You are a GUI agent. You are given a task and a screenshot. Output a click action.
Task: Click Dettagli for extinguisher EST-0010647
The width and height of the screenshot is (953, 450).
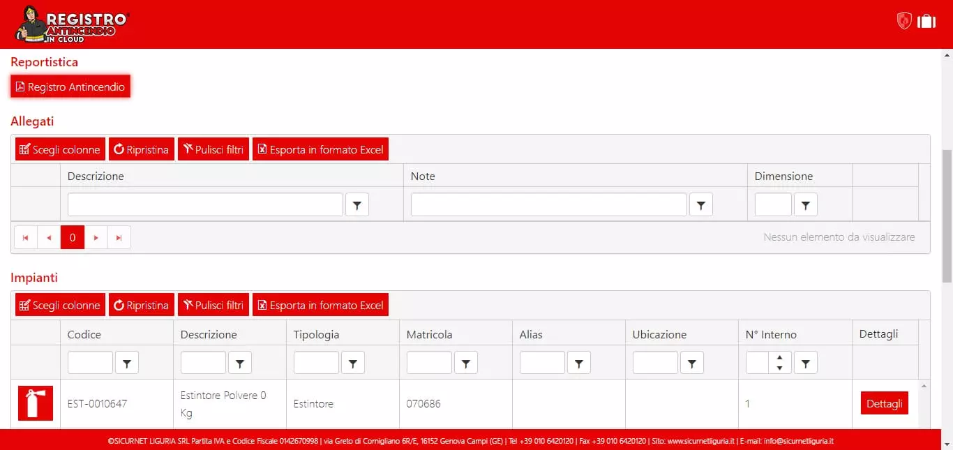pyautogui.click(x=884, y=403)
